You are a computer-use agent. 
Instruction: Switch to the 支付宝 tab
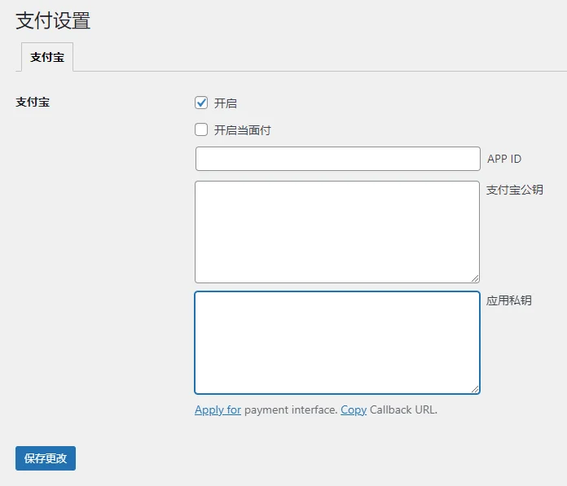47,58
